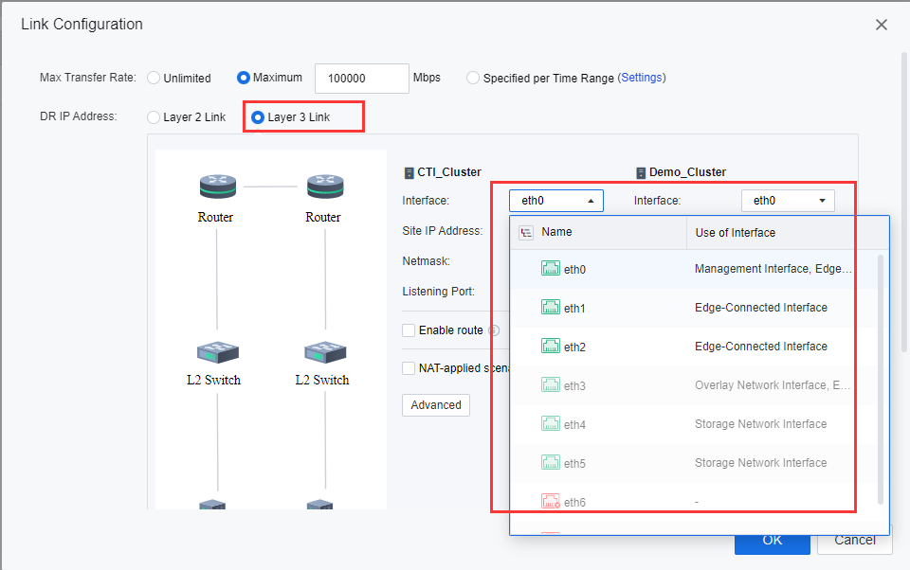Click the tree toggle icon beside Name header
This screenshot has width=910, height=570.
[526, 232]
